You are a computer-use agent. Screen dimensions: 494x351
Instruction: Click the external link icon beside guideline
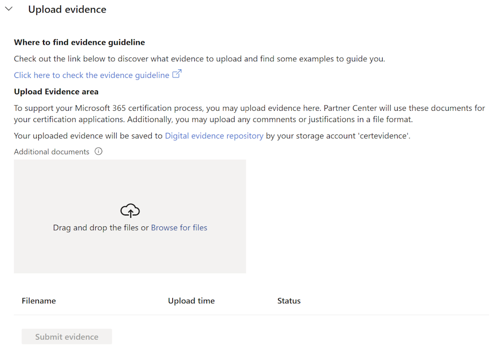[x=177, y=75]
